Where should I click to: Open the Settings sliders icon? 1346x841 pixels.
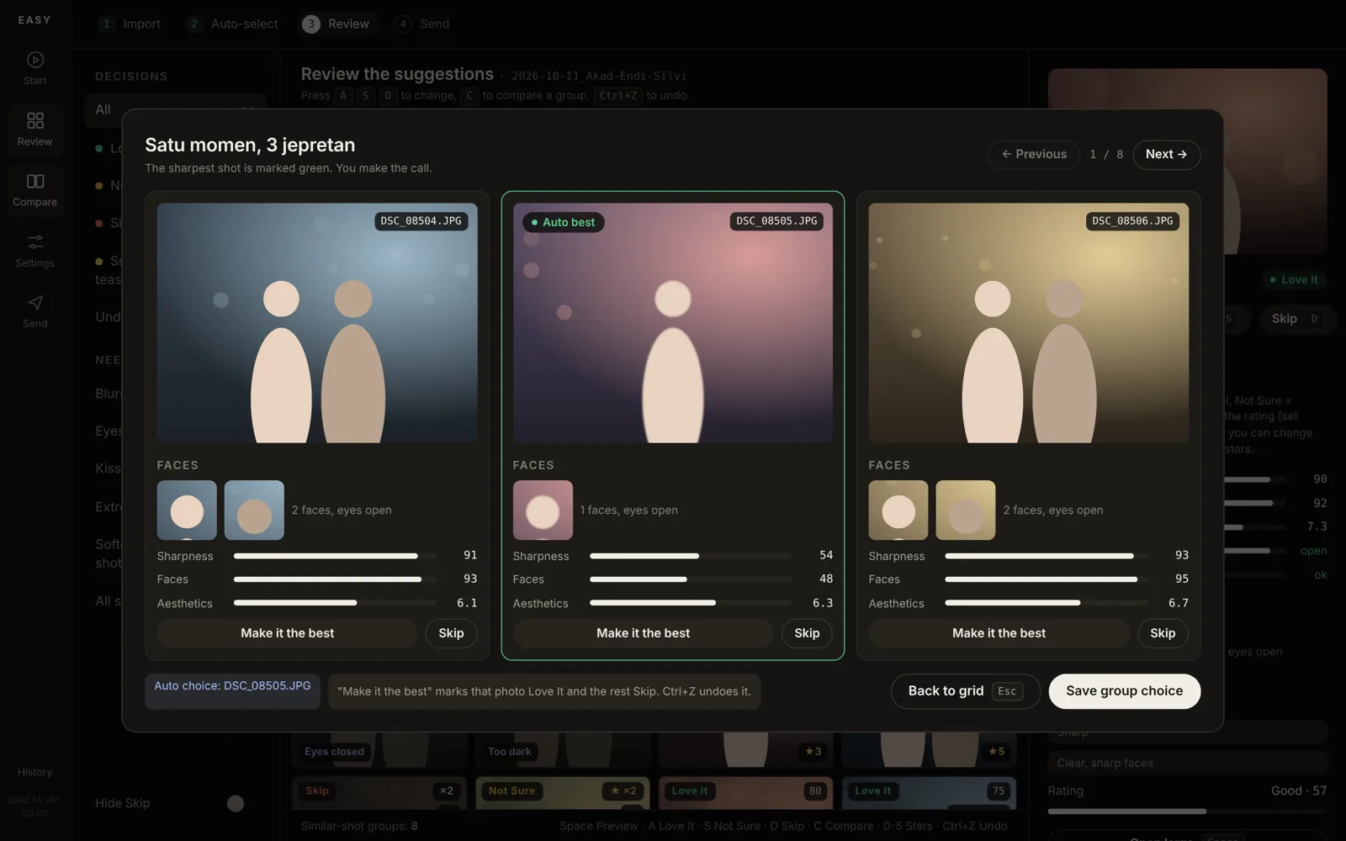point(34,251)
